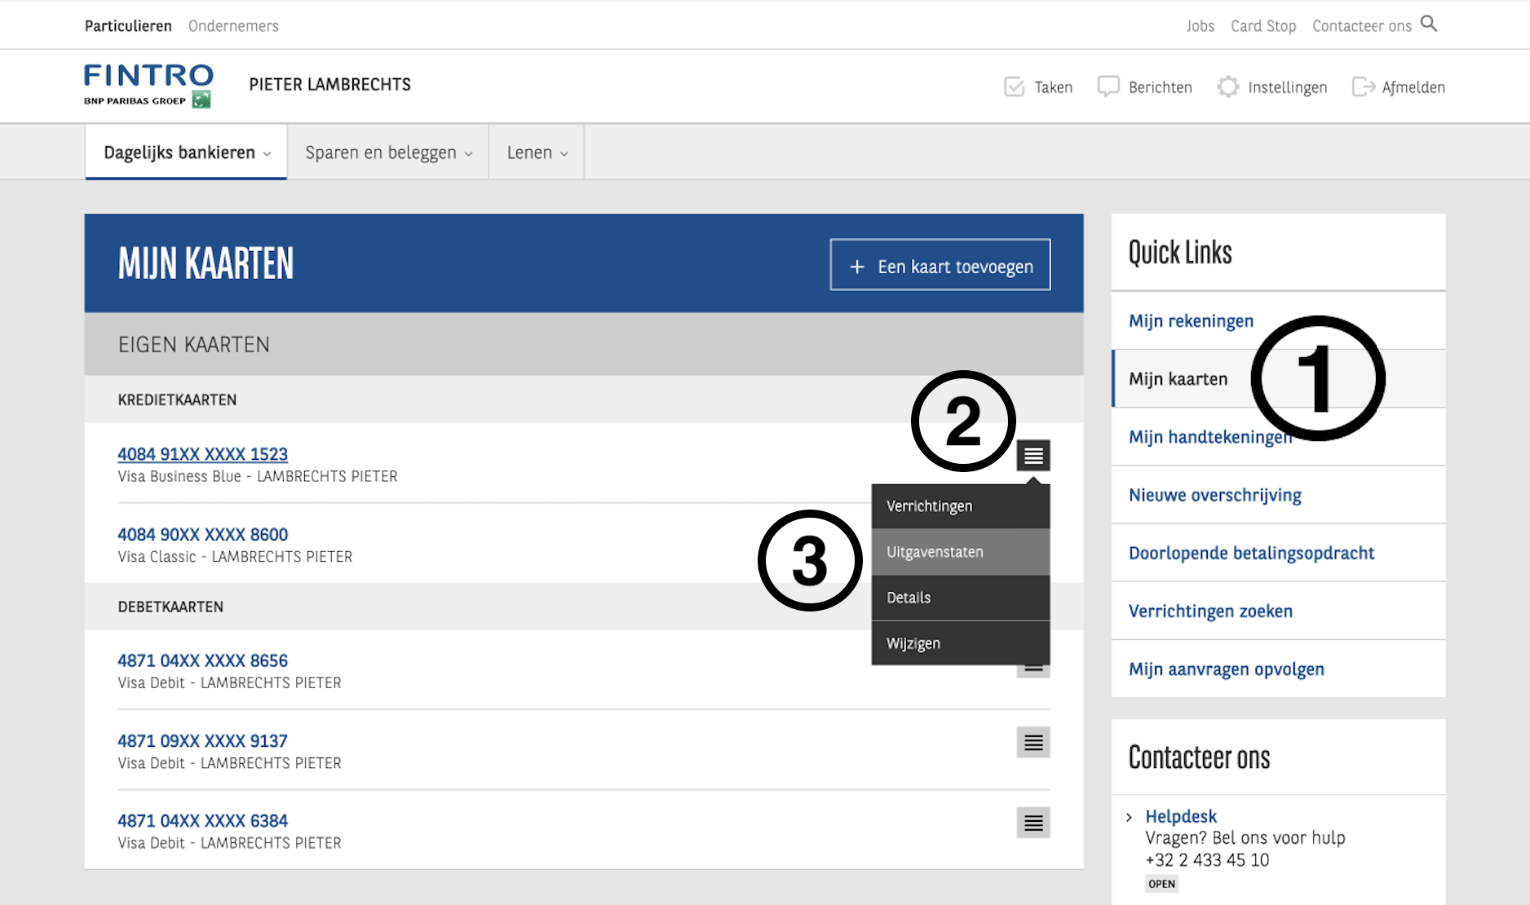Open Mijn kaarten quick link
1530x905 pixels.
[x=1178, y=379]
